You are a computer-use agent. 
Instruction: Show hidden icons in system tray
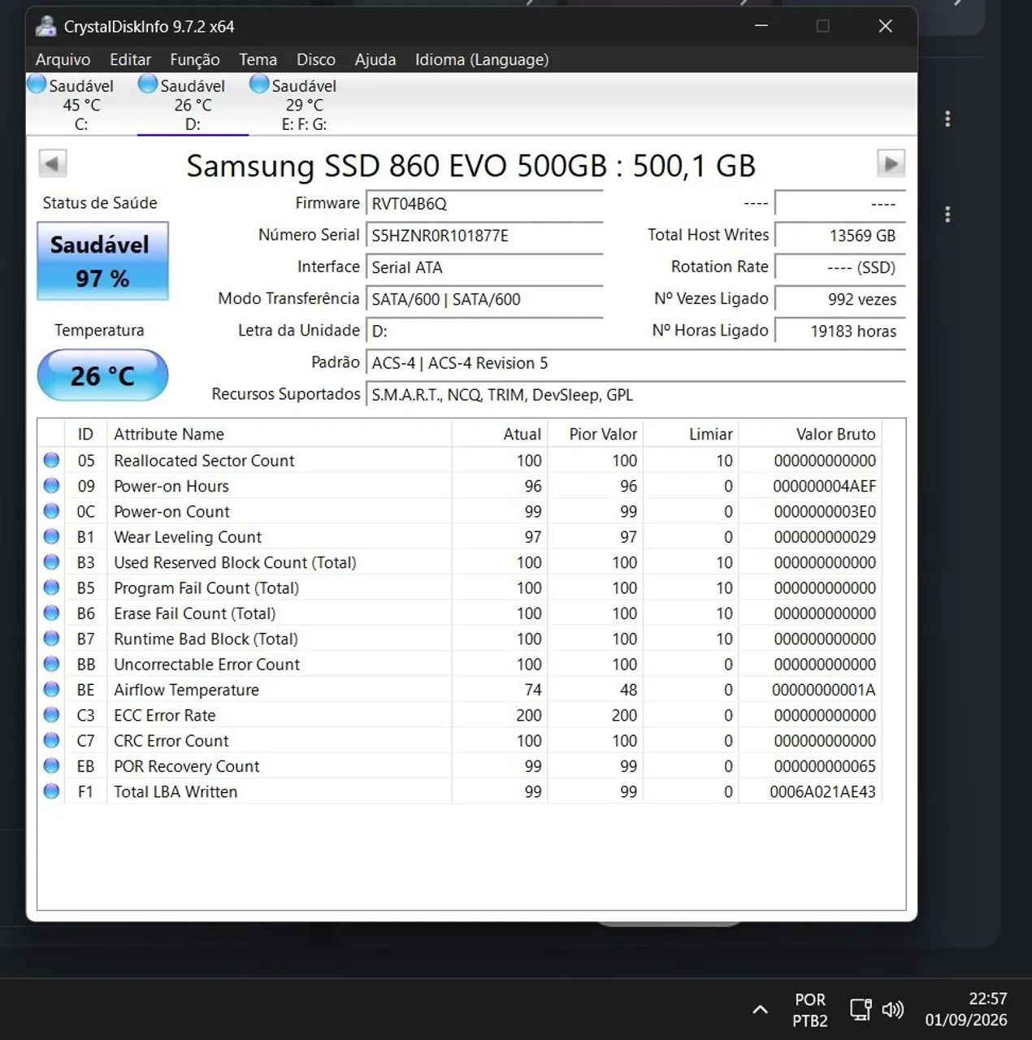click(760, 1009)
